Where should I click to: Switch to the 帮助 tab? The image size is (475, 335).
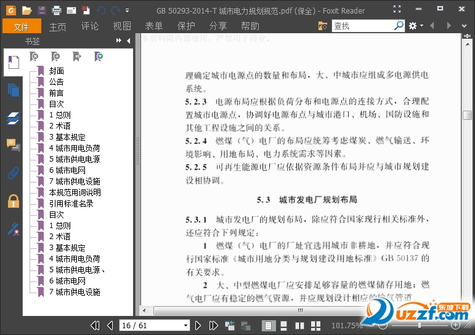[250, 26]
